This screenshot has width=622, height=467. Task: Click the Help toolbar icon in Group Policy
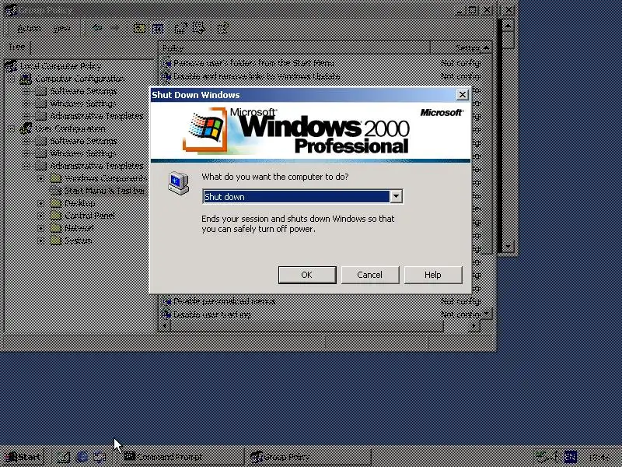click(222, 28)
